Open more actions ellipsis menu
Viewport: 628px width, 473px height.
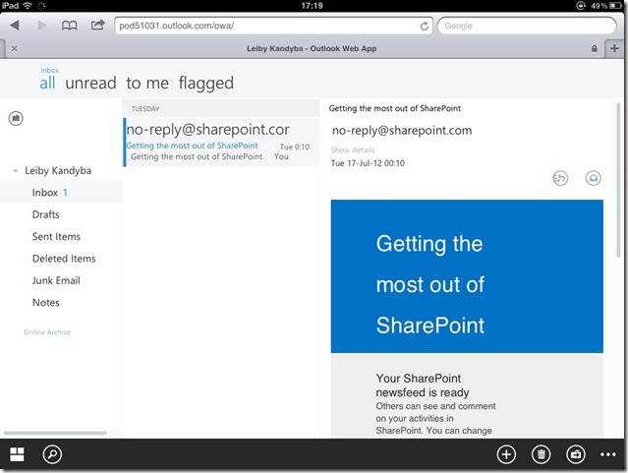pyautogui.click(x=608, y=454)
